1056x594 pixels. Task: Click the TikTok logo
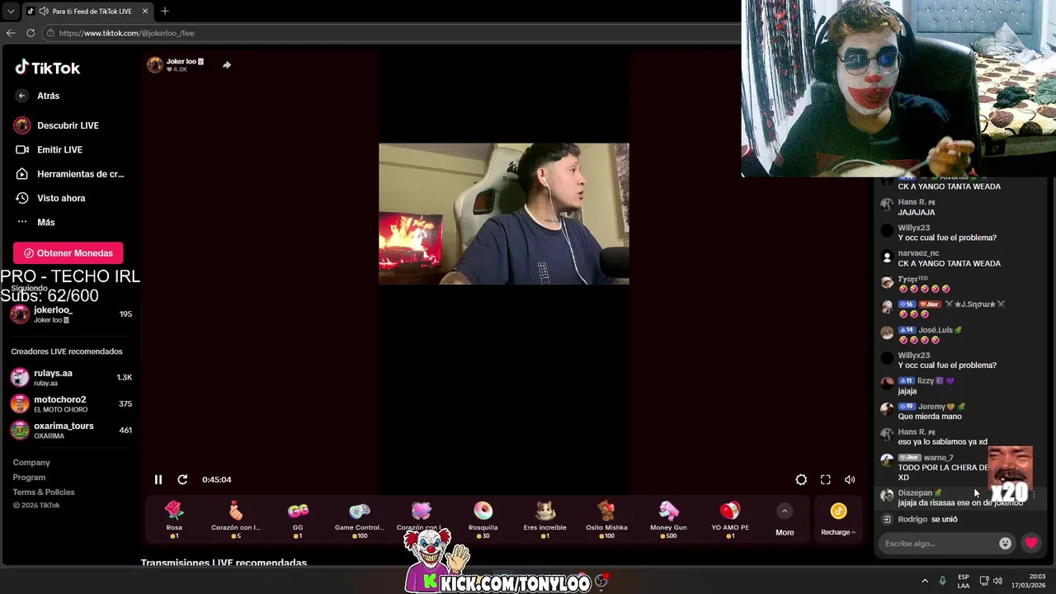tap(47, 68)
